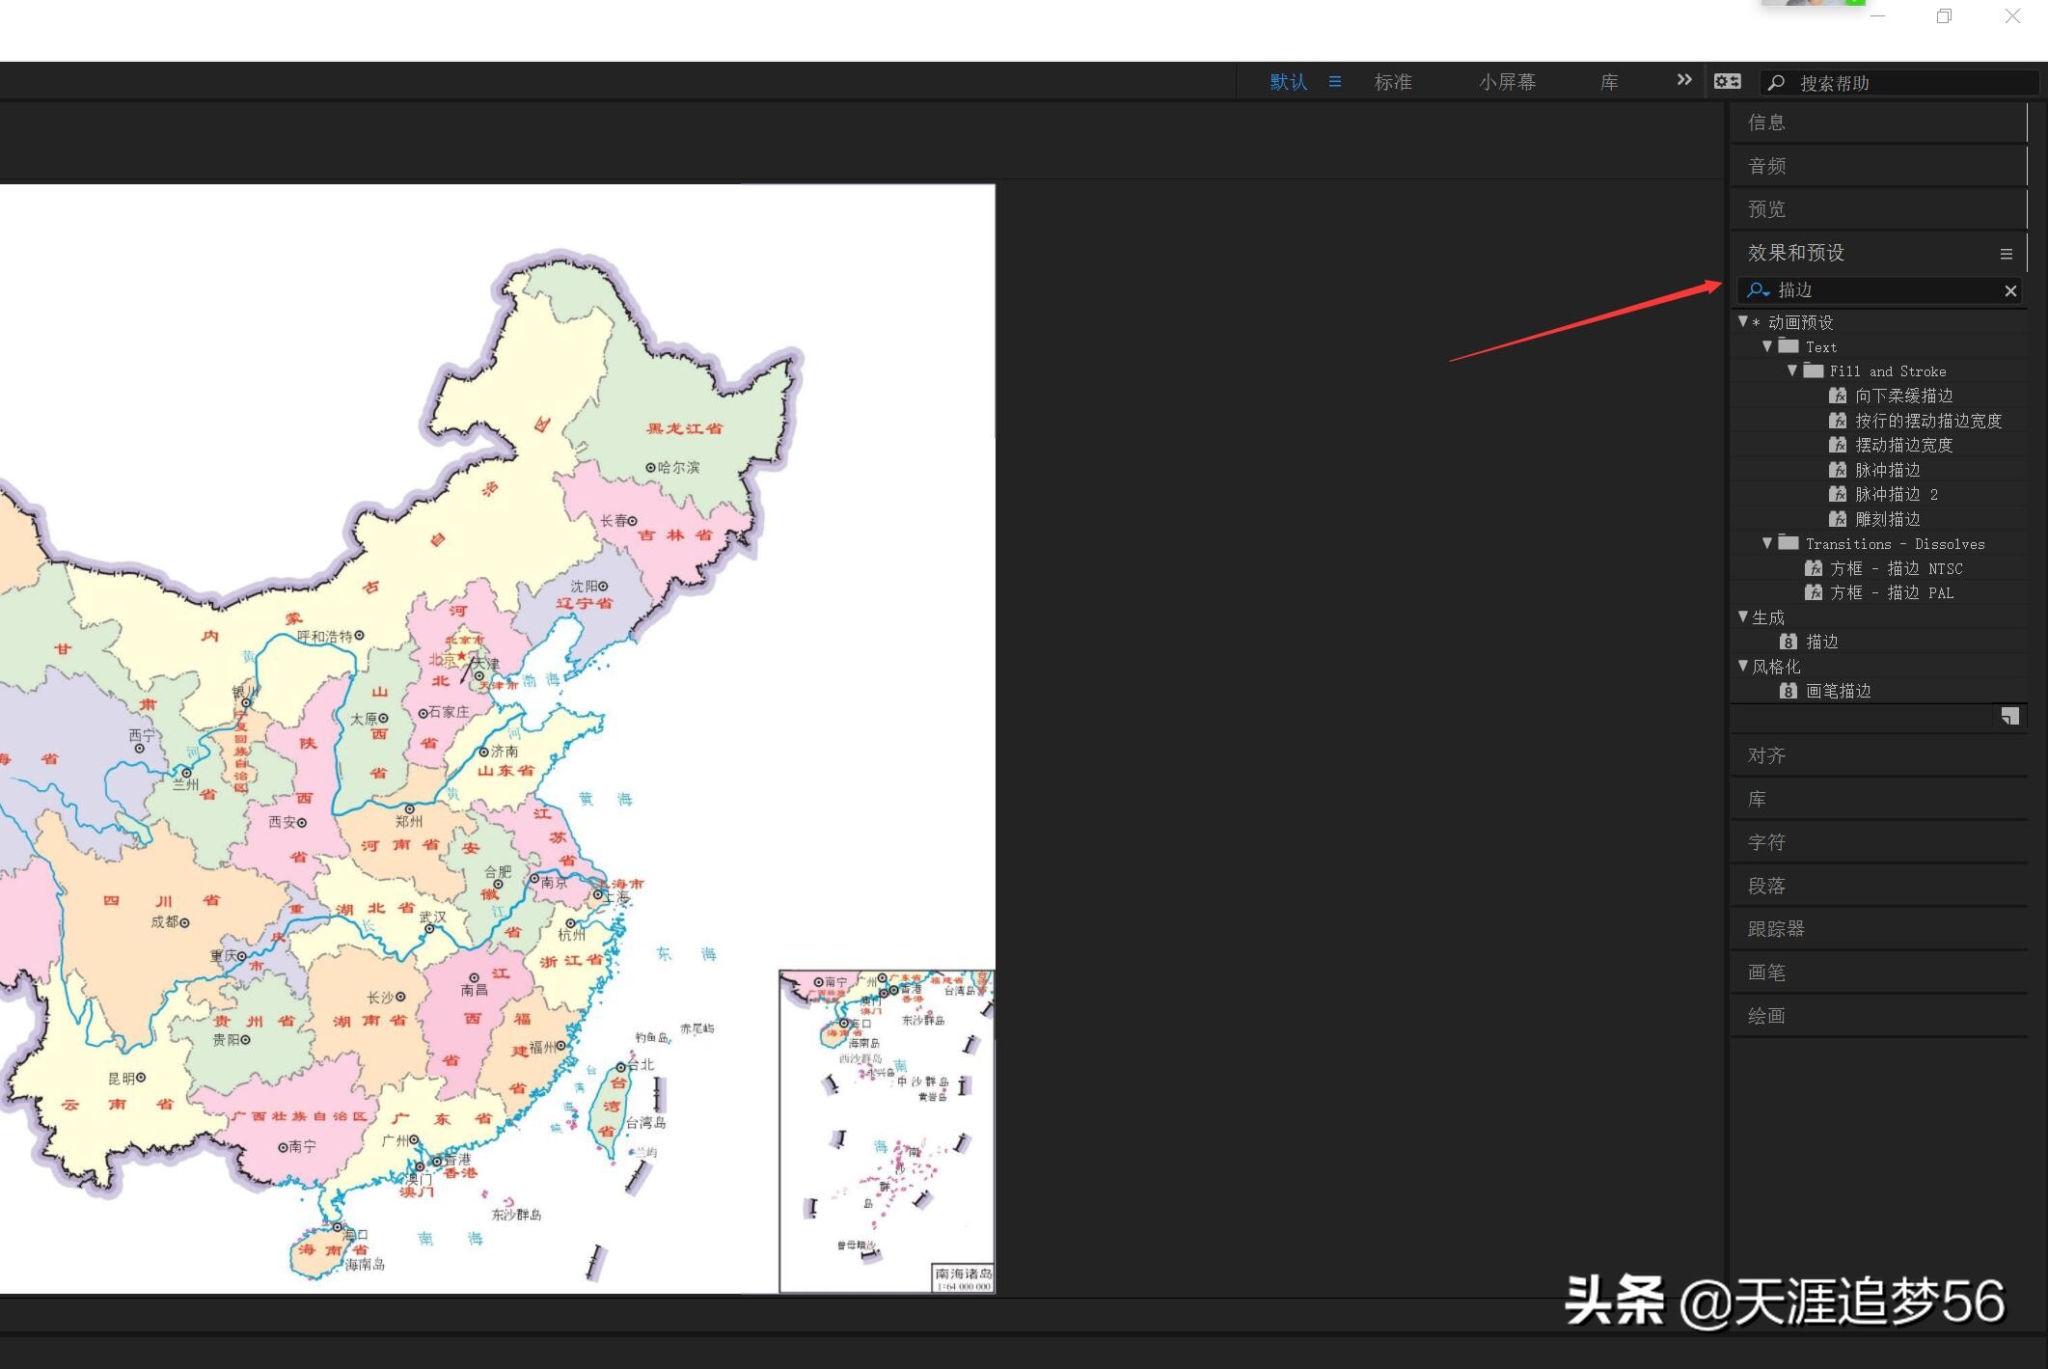Expand the 跟踪器 panel
The height and width of the screenshot is (1369, 2048).
1775,929
